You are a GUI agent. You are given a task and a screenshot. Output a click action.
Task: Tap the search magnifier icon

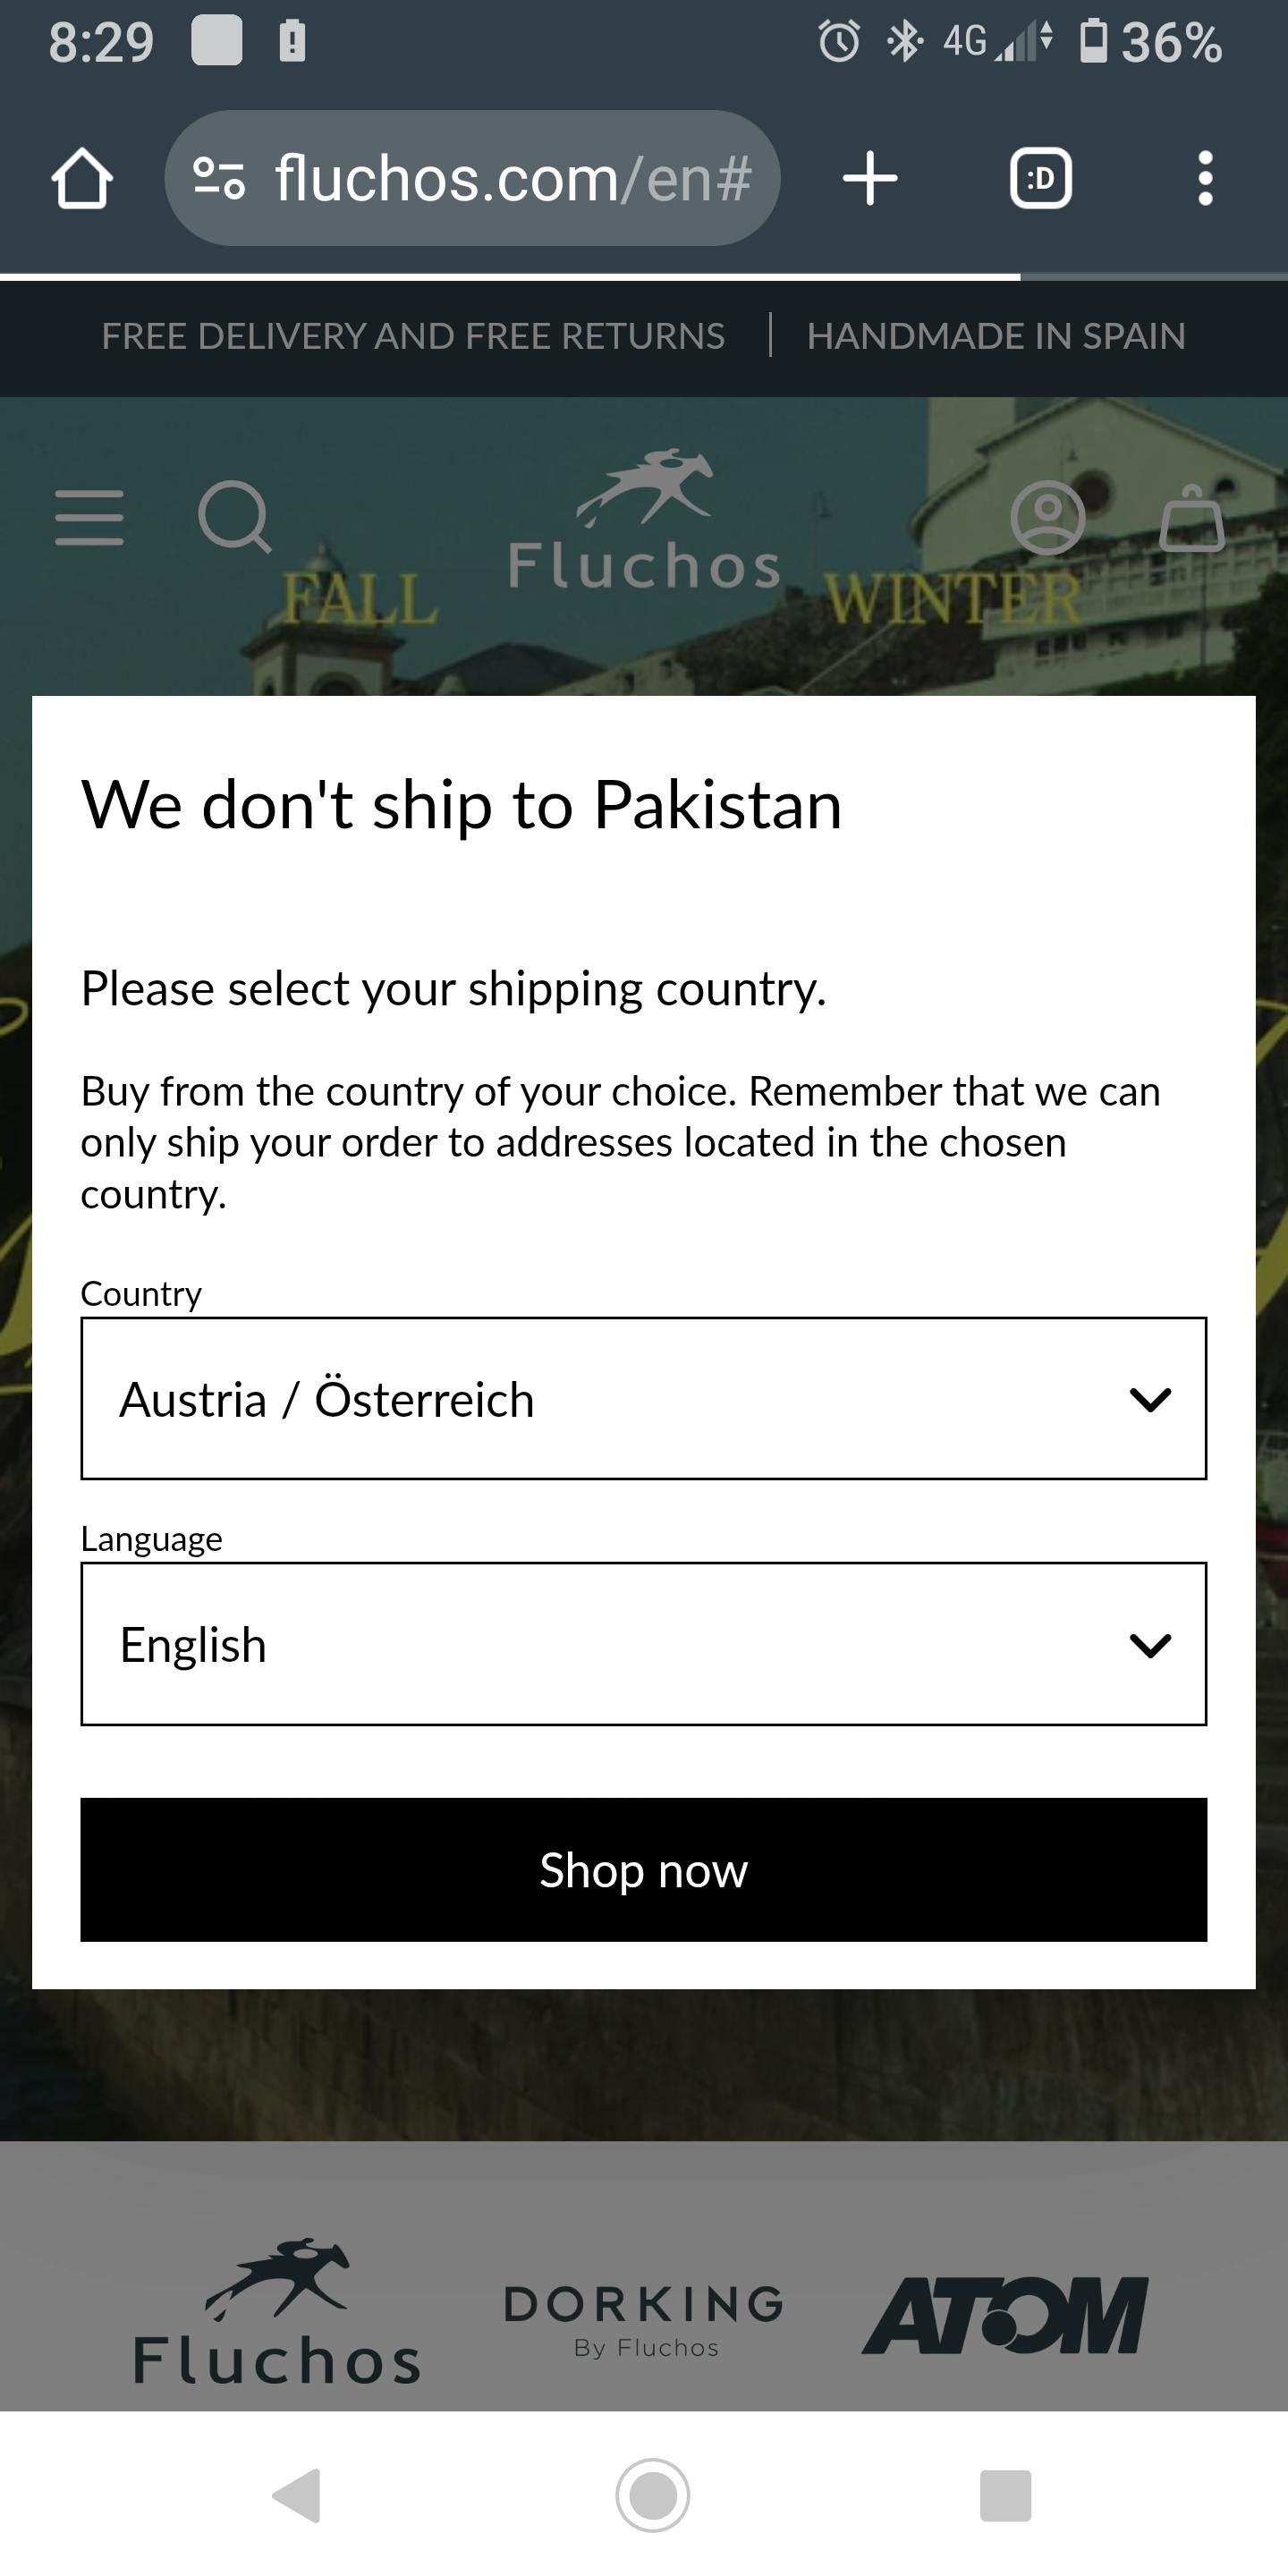[x=235, y=517]
